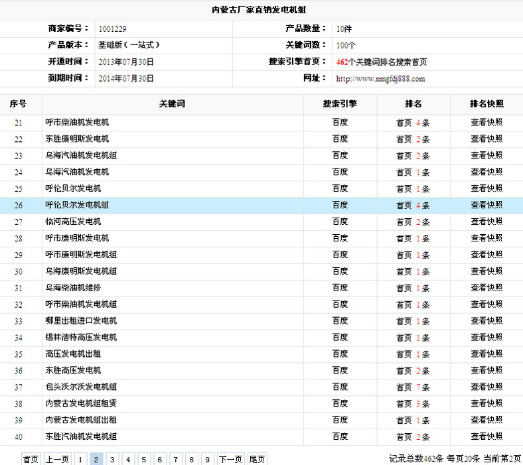Click the 排名快照 column header
The image size is (523, 465).
486,104
